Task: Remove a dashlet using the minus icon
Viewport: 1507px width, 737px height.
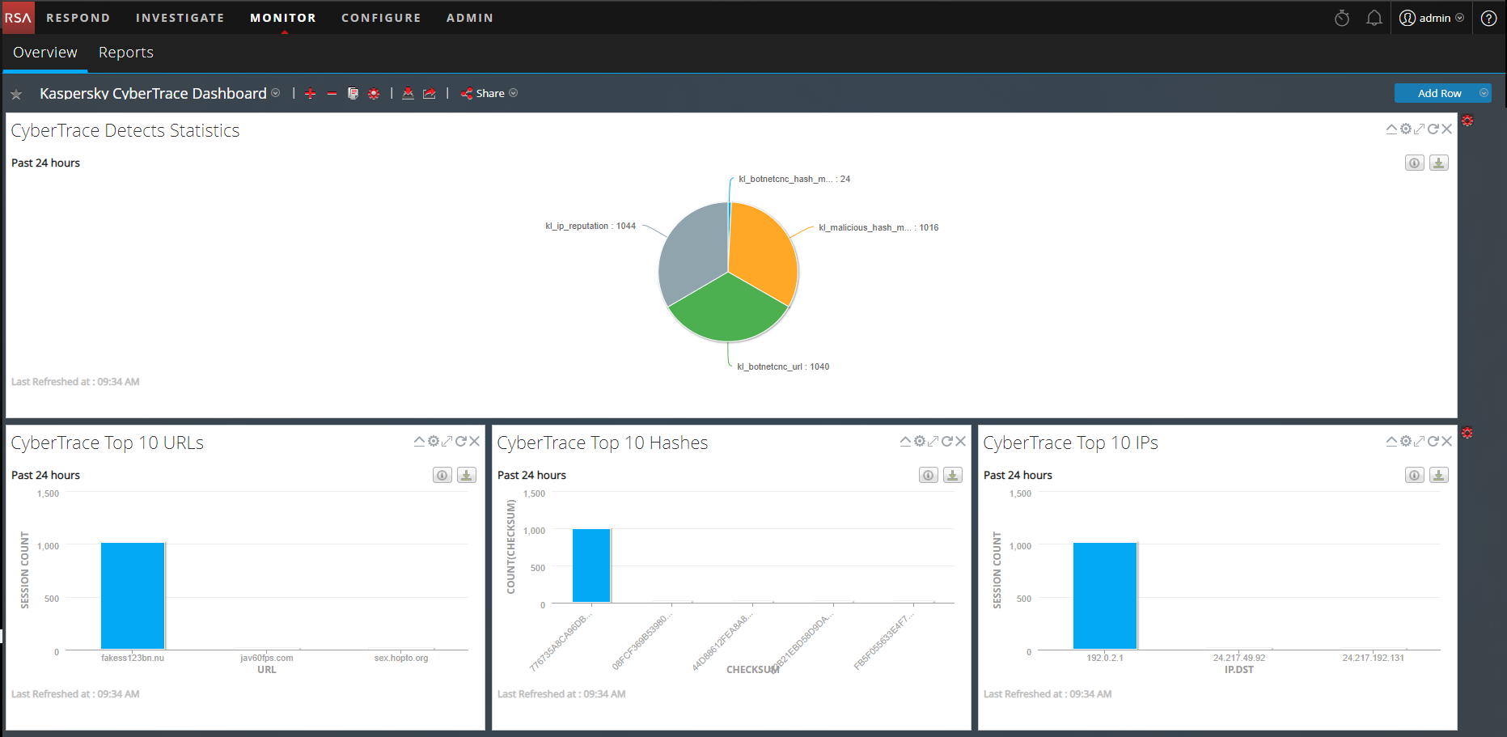Action: click(x=332, y=93)
